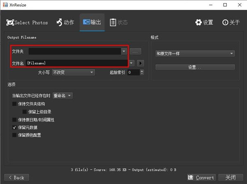Viewport: 247px width, 184px height.
Task: Click the 文件夹 path input field
Action: click(x=75, y=51)
